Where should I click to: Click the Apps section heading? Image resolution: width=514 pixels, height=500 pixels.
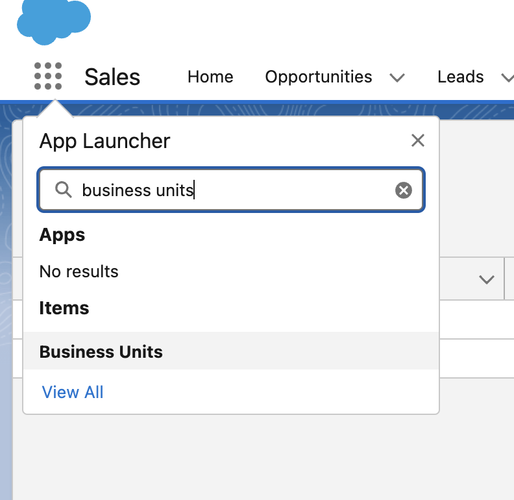62,235
